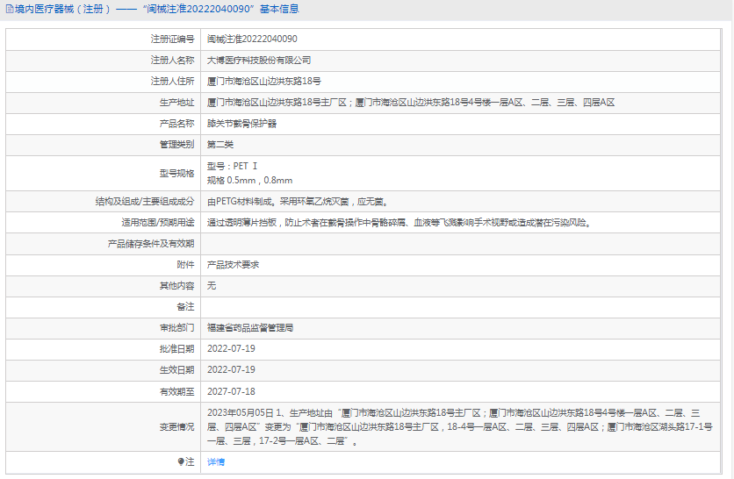Viewport: 734px width, 479px height.
Task: Click the registrant address 厦门市海沧区山边洪东路18号
Action: click(x=264, y=82)
